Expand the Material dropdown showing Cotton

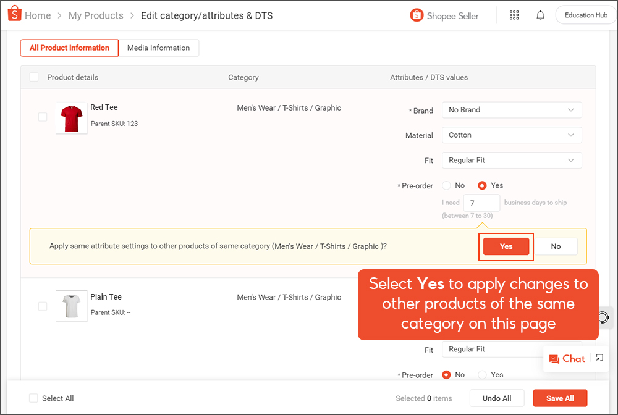click(x=512, y=135)
